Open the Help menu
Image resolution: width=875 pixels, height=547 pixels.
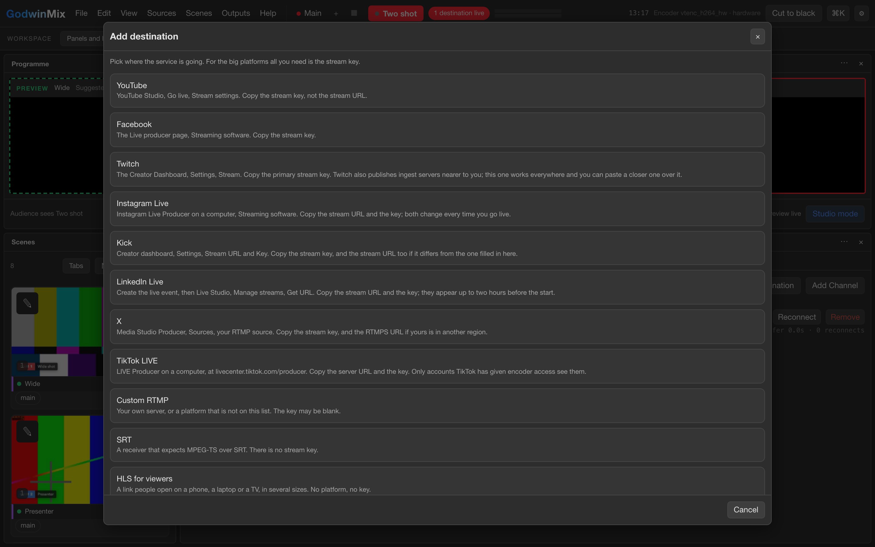click(x=268, y=13)
